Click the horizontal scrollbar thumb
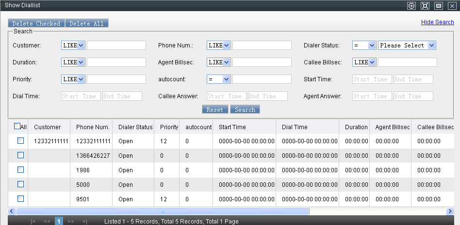The width and height of the screenshot is (460, 225). (x=163, y=211)
